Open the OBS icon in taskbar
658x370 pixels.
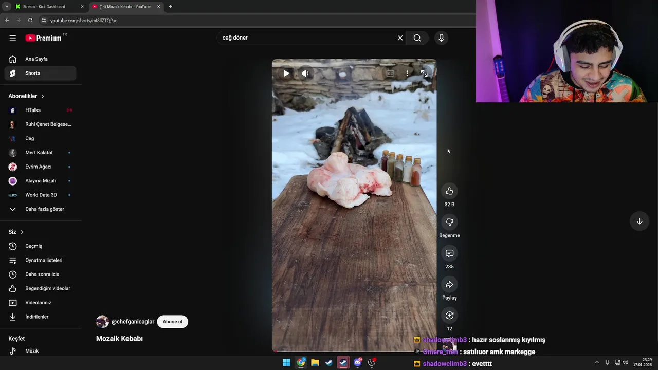click(x=372, y=362)
